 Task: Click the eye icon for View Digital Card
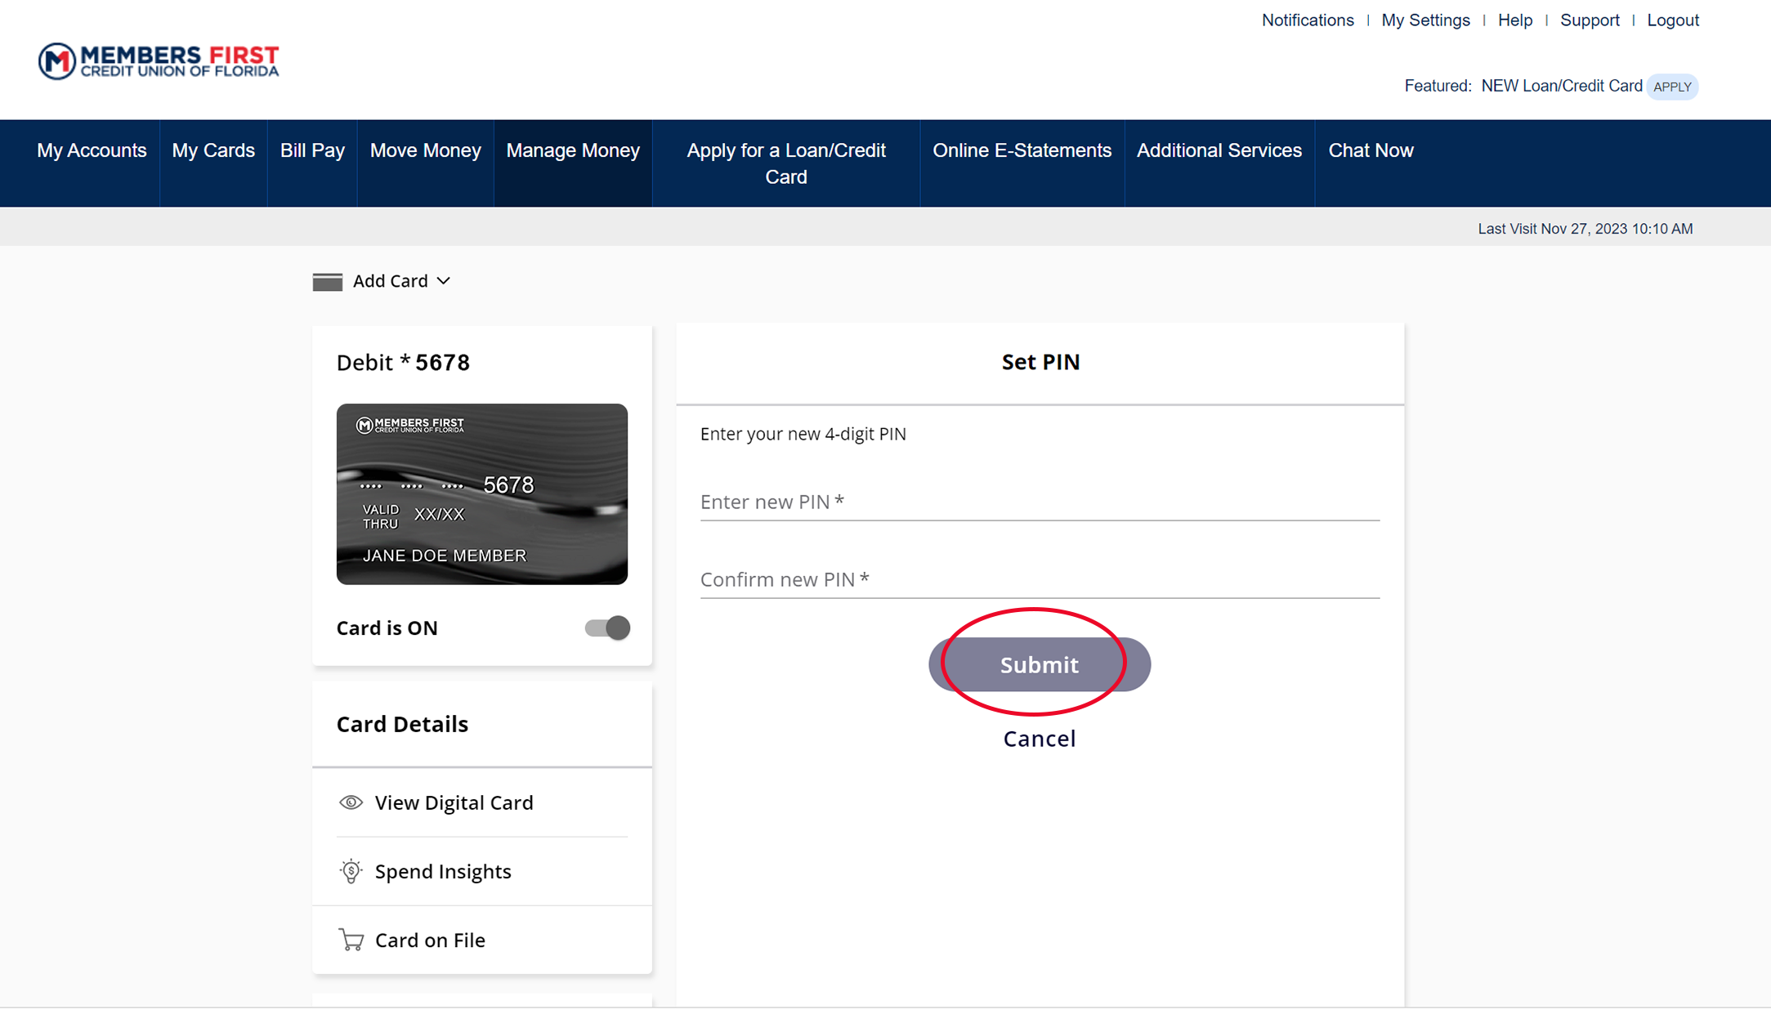coord(351,802)
